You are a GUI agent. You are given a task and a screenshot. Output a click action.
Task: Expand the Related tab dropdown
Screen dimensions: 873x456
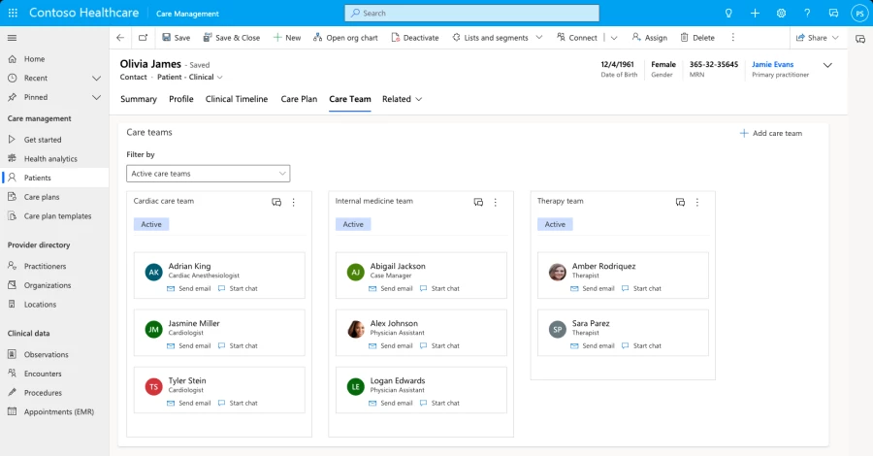(x=419, y=99)
